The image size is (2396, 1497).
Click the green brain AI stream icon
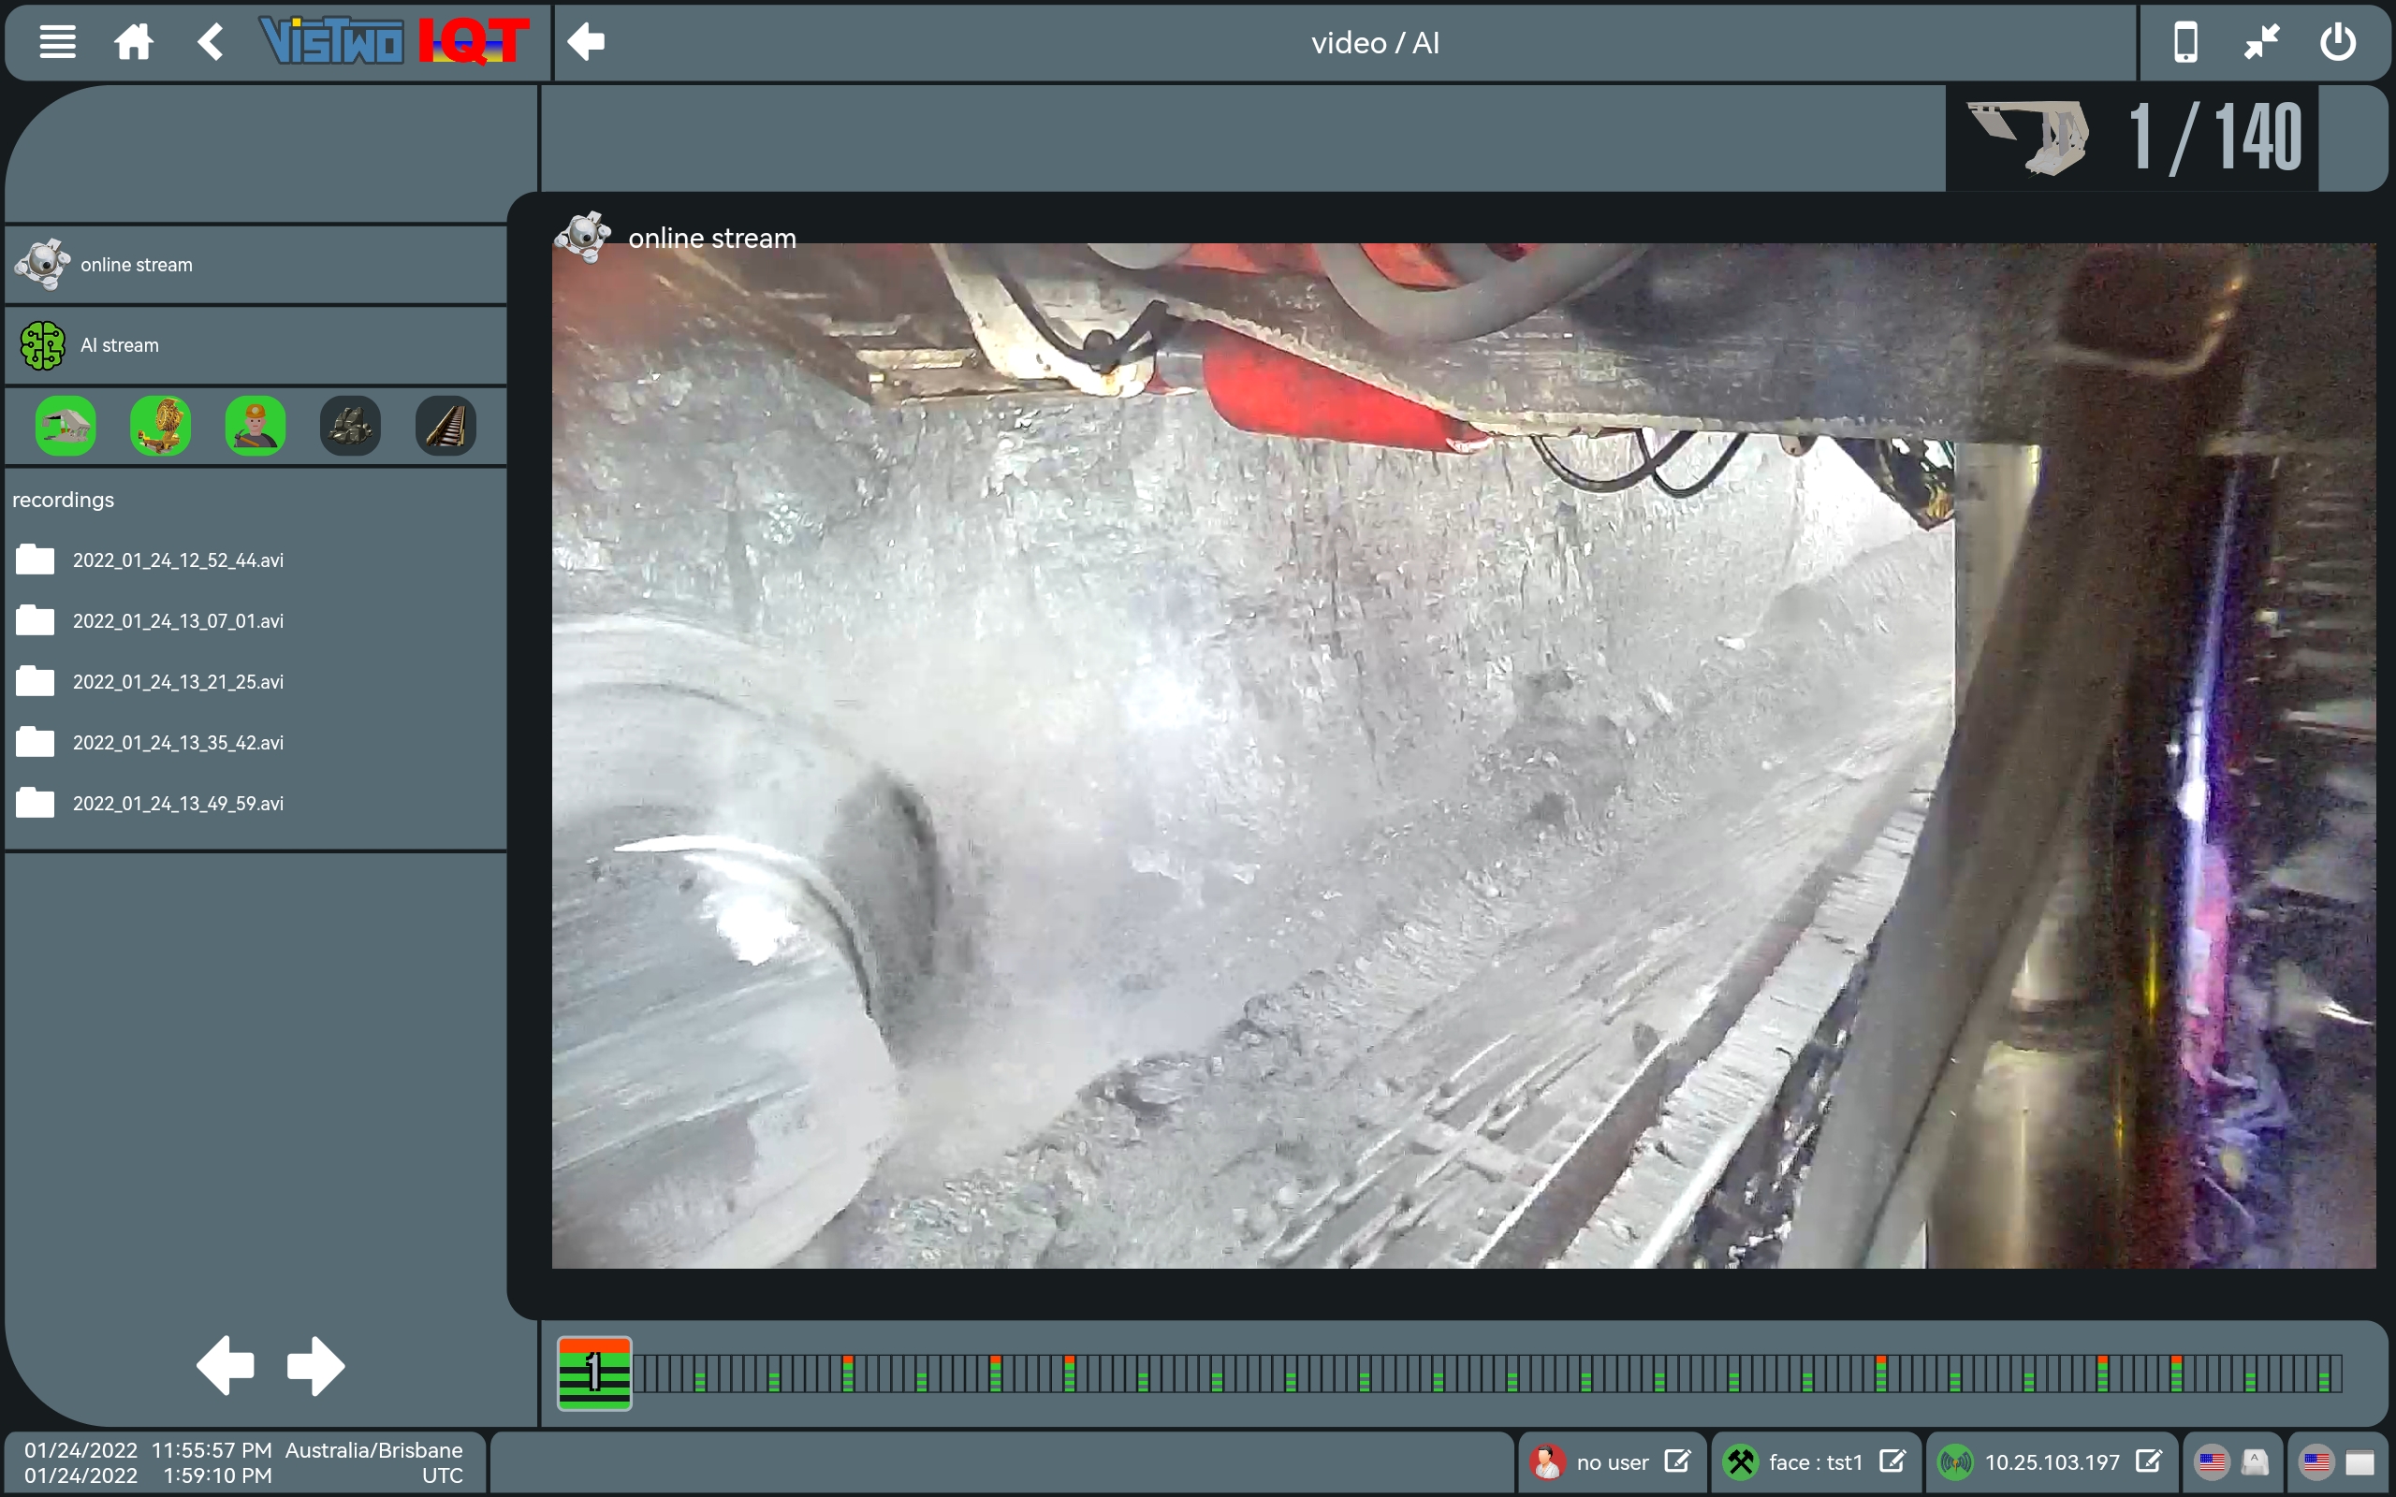point(42,345)
